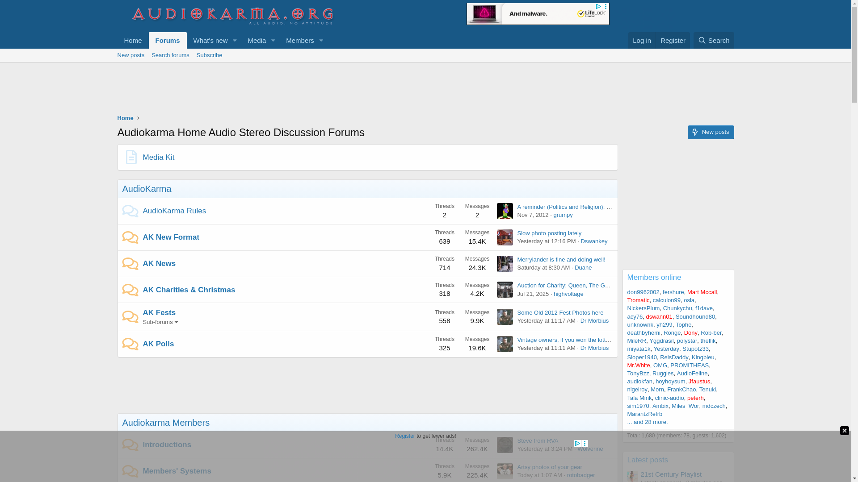Image resolution: width=858 pixels, height=482 pixels.
Task: Click the Log in button
Action: (x=642, y=41)
